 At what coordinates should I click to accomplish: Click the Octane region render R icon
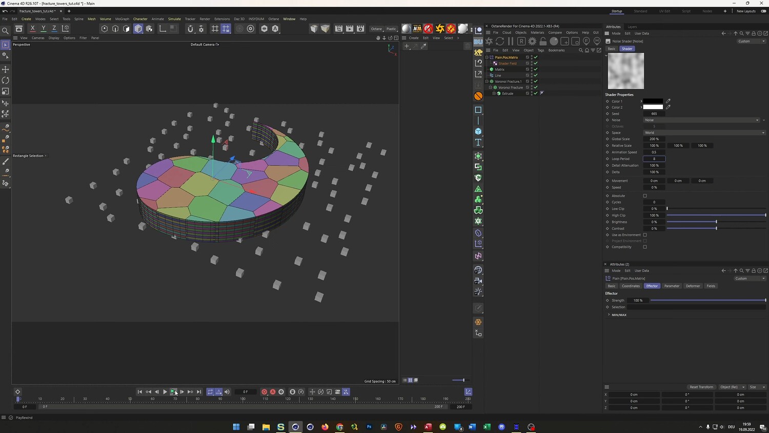521,41
